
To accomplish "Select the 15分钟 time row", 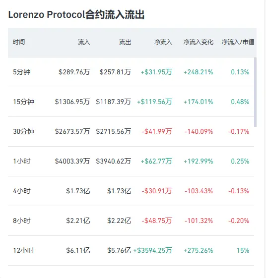I will (131, 102).
